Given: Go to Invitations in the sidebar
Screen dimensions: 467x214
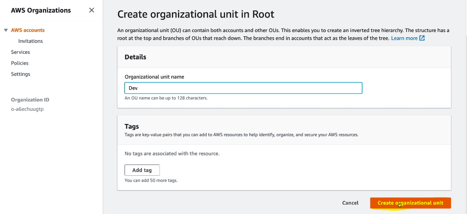Looking at the screenshot, I should (31, 41).
